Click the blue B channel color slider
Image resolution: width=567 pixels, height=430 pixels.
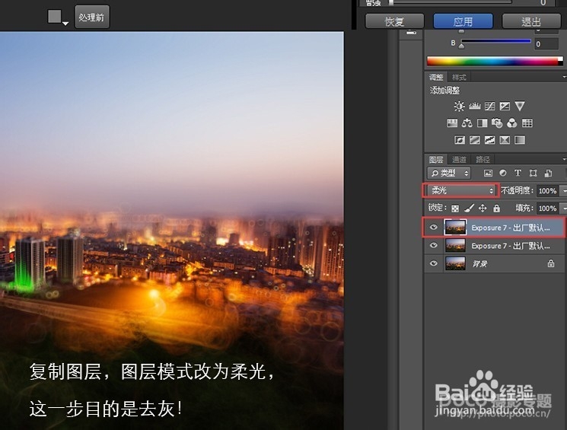[495, 42]
